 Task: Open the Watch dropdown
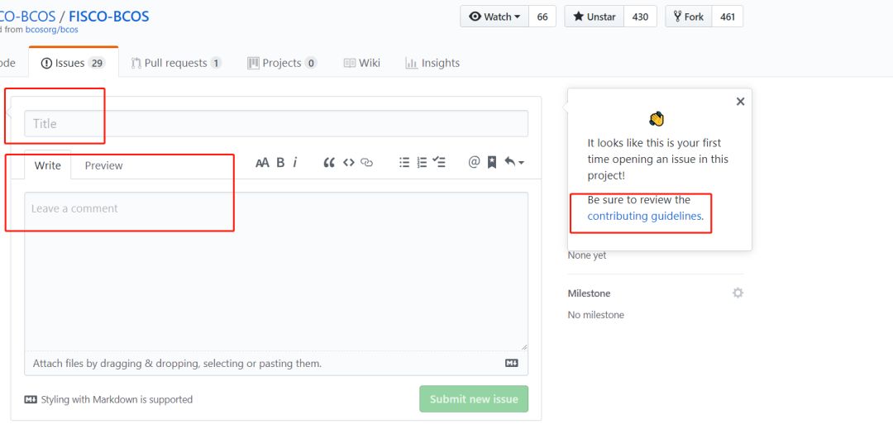494,17
